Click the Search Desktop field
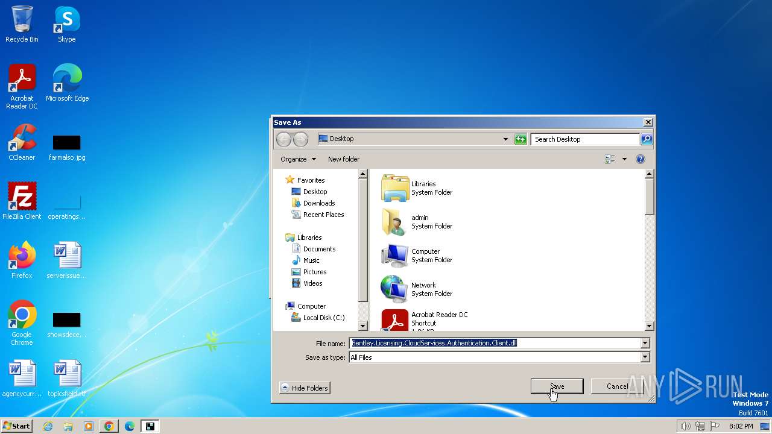 [585, 139]
